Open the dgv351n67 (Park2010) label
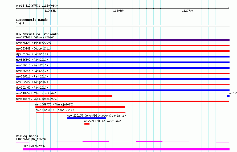 32,54
